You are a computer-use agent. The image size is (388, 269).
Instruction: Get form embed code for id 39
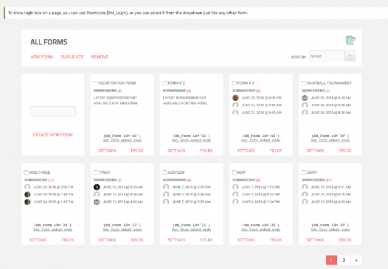[x=330, y=141]
